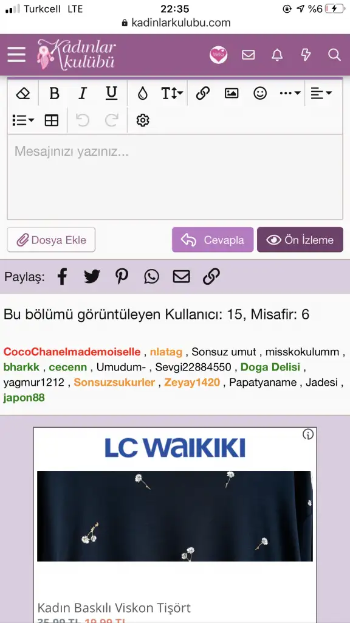350x623 pixels.
Task: Expand the font size dropdown
Action: point(172,93)
